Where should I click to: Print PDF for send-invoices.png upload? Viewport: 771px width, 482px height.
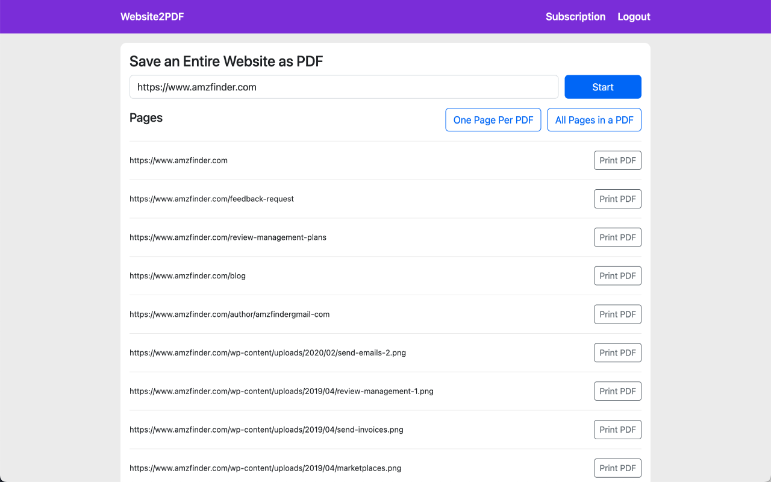617,429
